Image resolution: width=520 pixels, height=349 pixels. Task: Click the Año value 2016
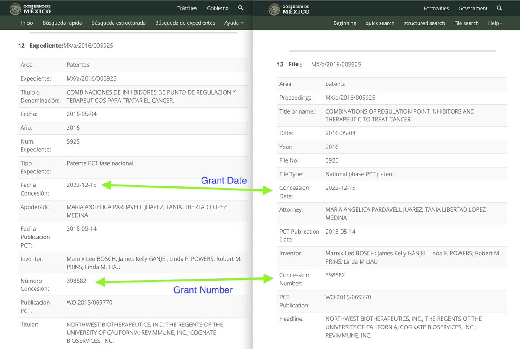click(73, 128)
